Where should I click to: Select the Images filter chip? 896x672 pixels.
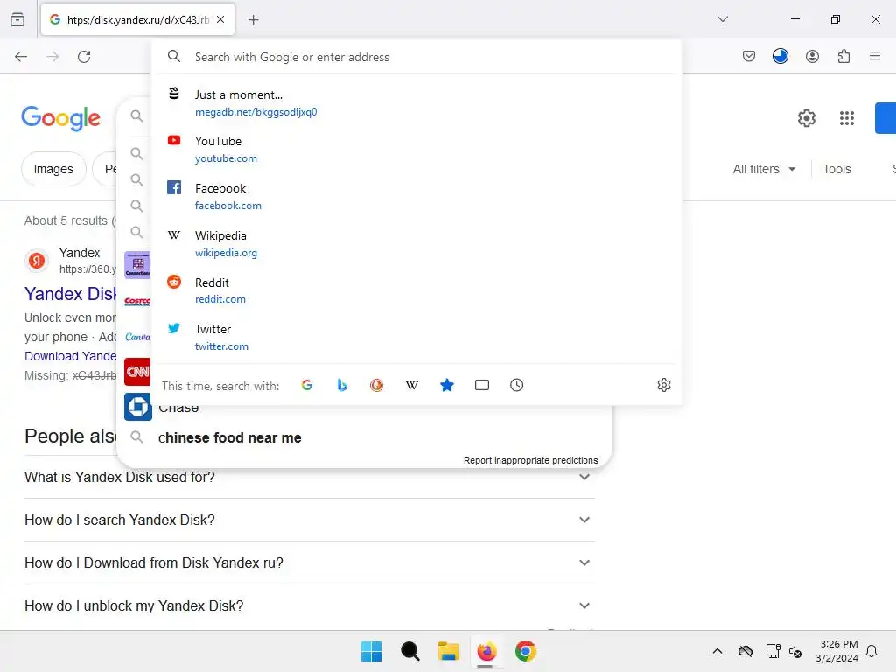tap(53, 169)
